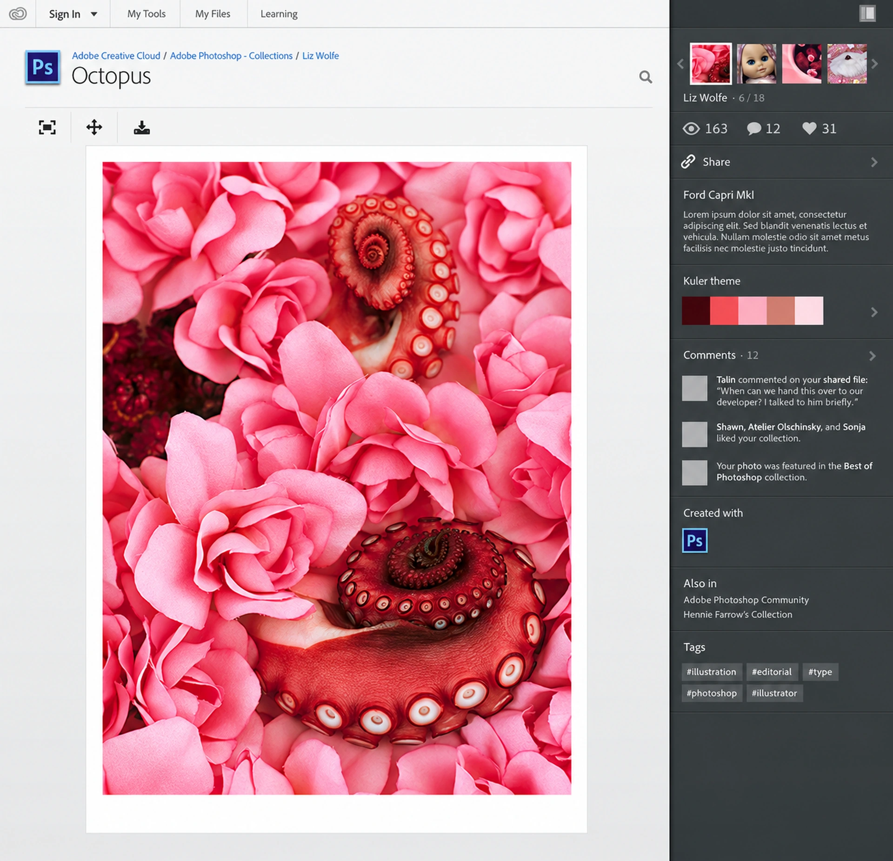Click the download icon
Screen dimensions: 893x861
pos(141,127)
